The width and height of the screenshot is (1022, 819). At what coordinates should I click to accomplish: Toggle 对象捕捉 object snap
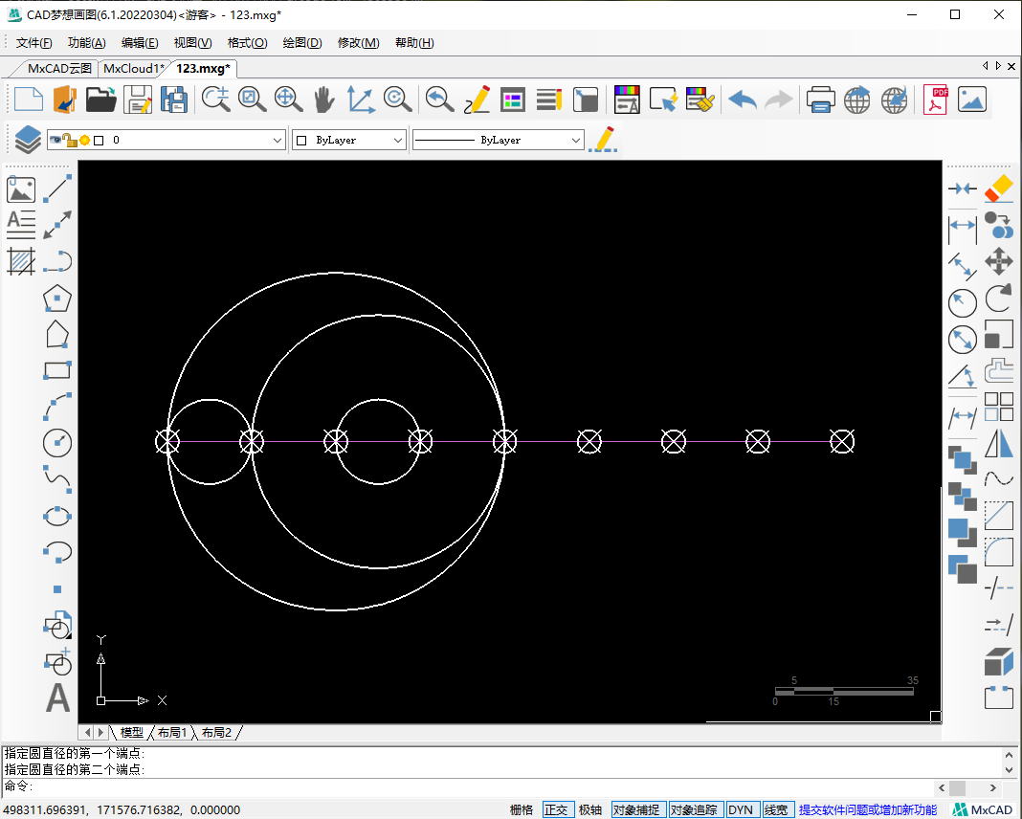click(x=636, y=809)
